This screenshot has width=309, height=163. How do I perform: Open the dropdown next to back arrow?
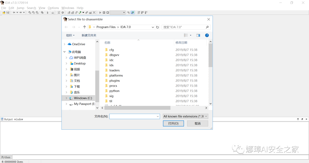17,13
